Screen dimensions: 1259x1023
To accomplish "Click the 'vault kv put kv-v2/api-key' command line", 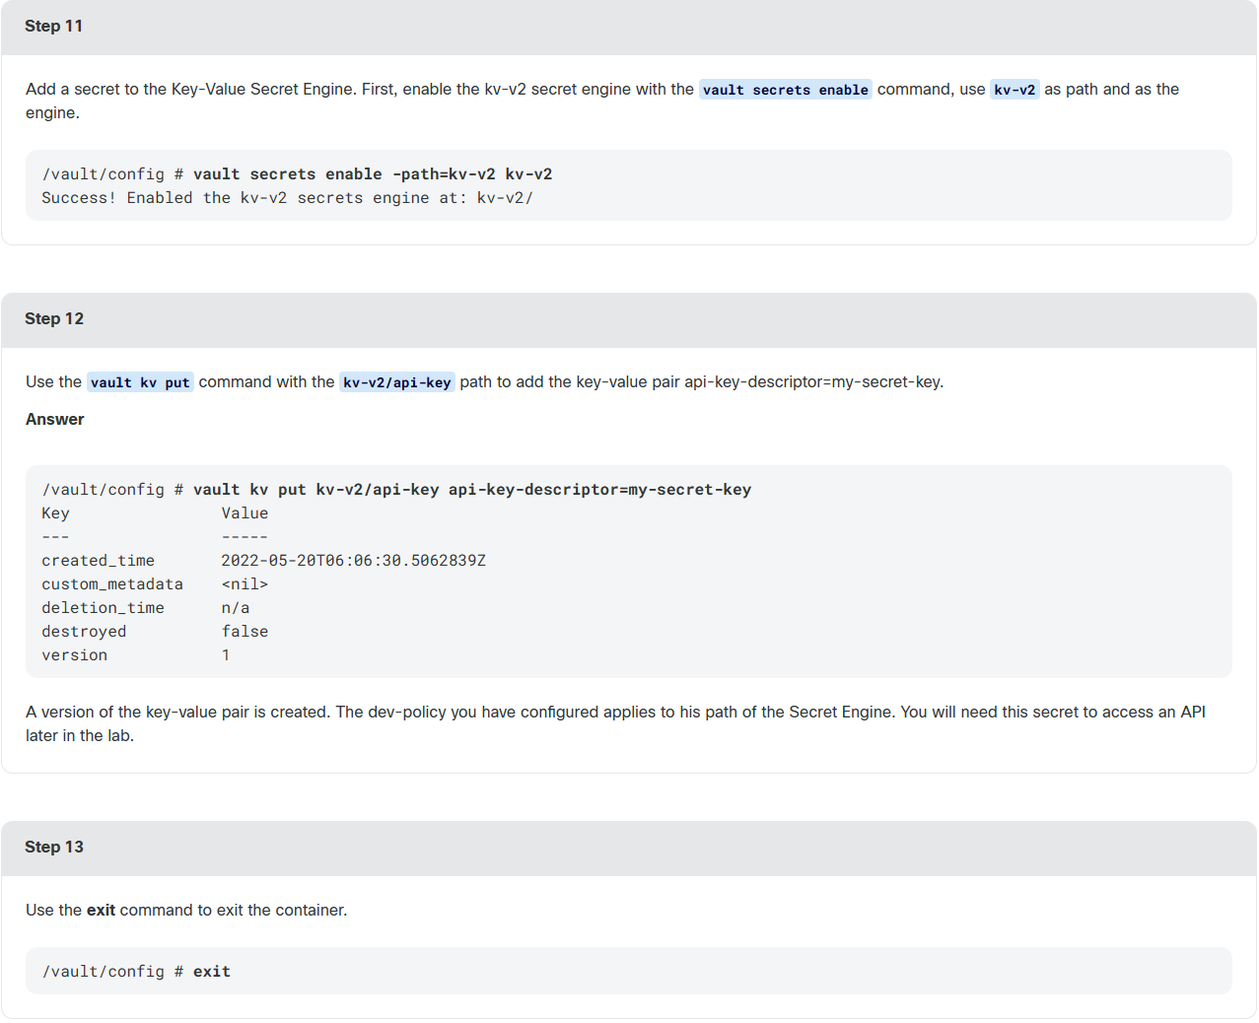I will point(396,490).
